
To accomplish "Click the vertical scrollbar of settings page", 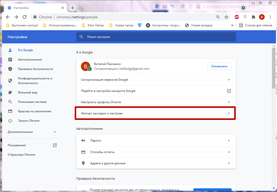I will click(x=273, y=68).
